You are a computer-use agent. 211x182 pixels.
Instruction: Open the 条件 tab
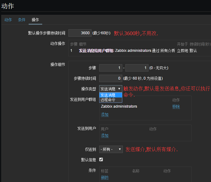coord(22,20)
